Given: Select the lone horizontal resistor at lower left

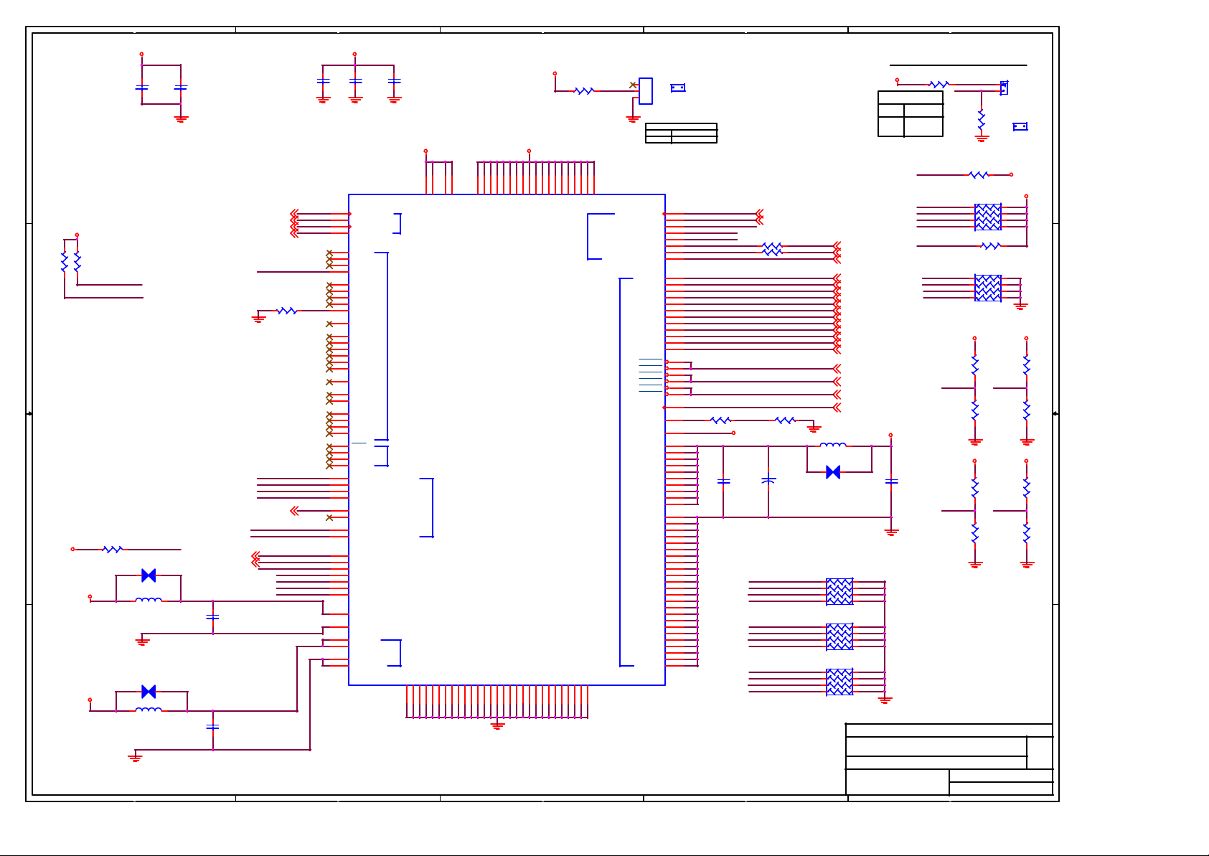Looking at the screenshot, I should tap(113, 550).
